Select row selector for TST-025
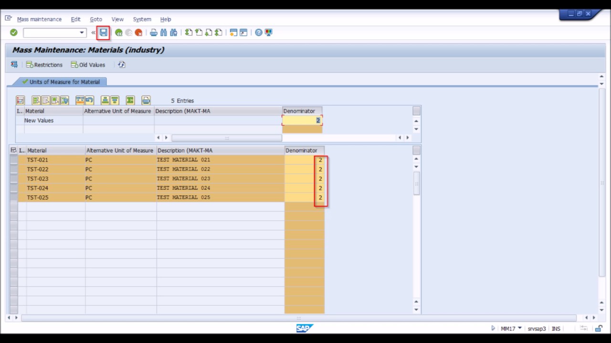Viewport: 611px width, 343px height. (14, 197)
